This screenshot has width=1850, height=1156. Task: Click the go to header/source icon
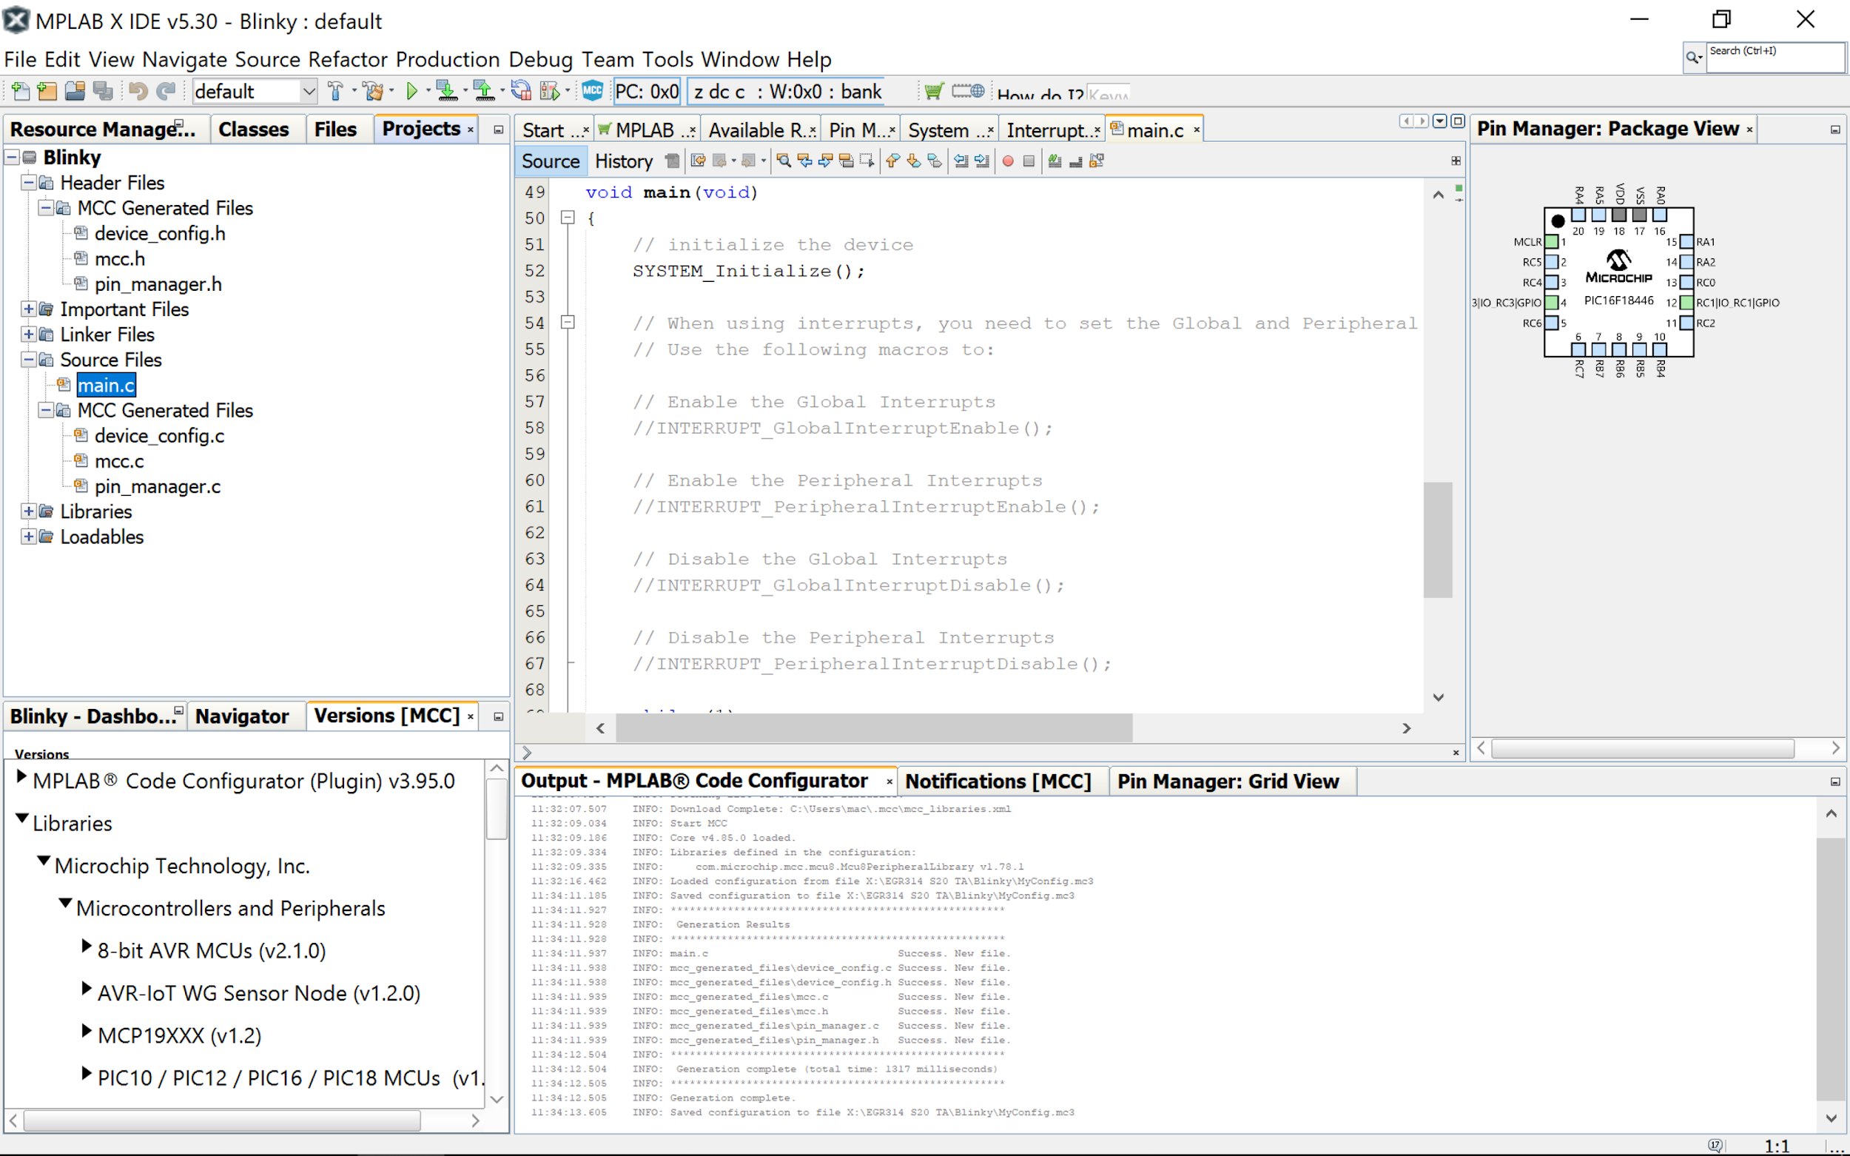[1097, 161]
